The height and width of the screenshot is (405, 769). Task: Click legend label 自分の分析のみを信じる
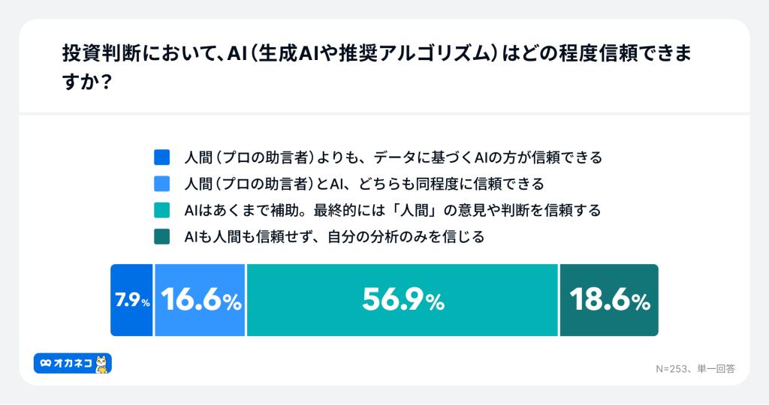(334, 237)
